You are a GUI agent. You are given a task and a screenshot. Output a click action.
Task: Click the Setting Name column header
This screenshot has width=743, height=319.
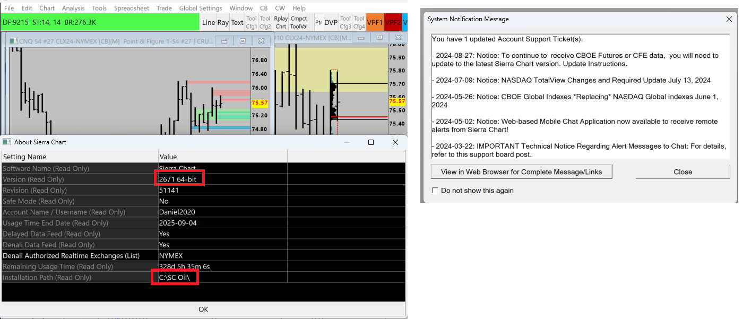tap(80, 157)
